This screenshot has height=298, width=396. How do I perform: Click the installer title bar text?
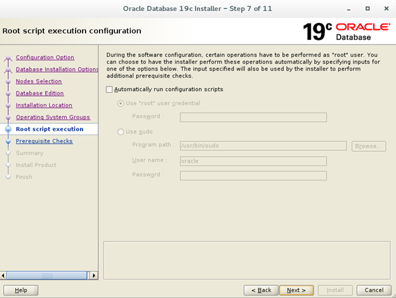click(197, 9)
